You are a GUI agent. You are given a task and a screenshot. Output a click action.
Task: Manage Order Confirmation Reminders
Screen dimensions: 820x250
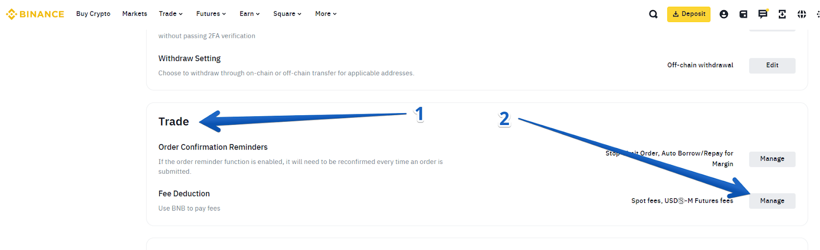[772, 159]
